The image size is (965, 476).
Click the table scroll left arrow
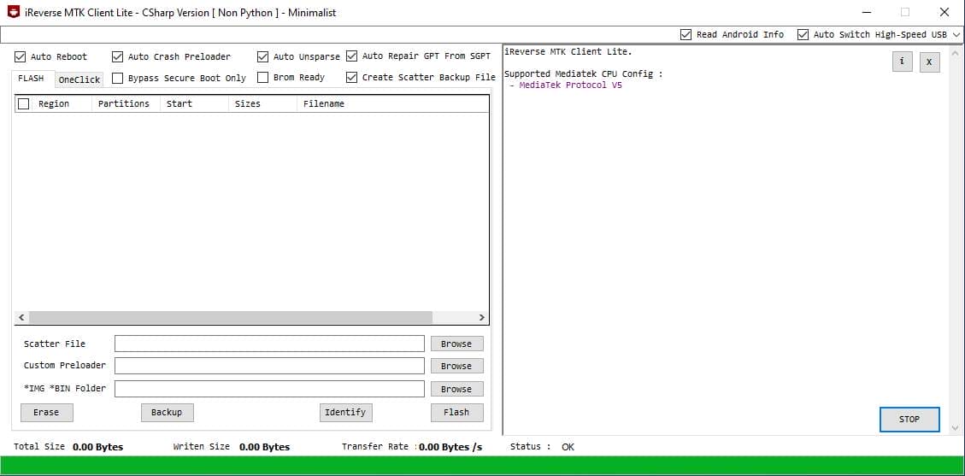pos(21,317)
